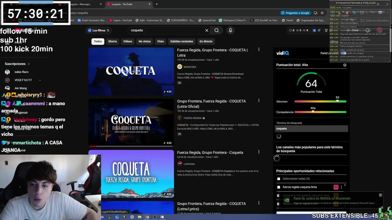The width and height of the screenshot is (392, 220).
Task: Open options menu for Letra Oficial video
Action: (259, 101)
